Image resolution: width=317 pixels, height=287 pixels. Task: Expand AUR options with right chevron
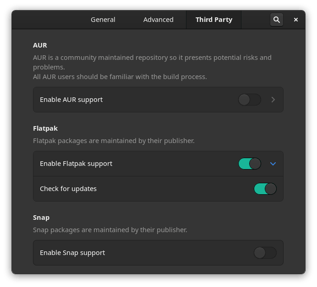(273, 100)
